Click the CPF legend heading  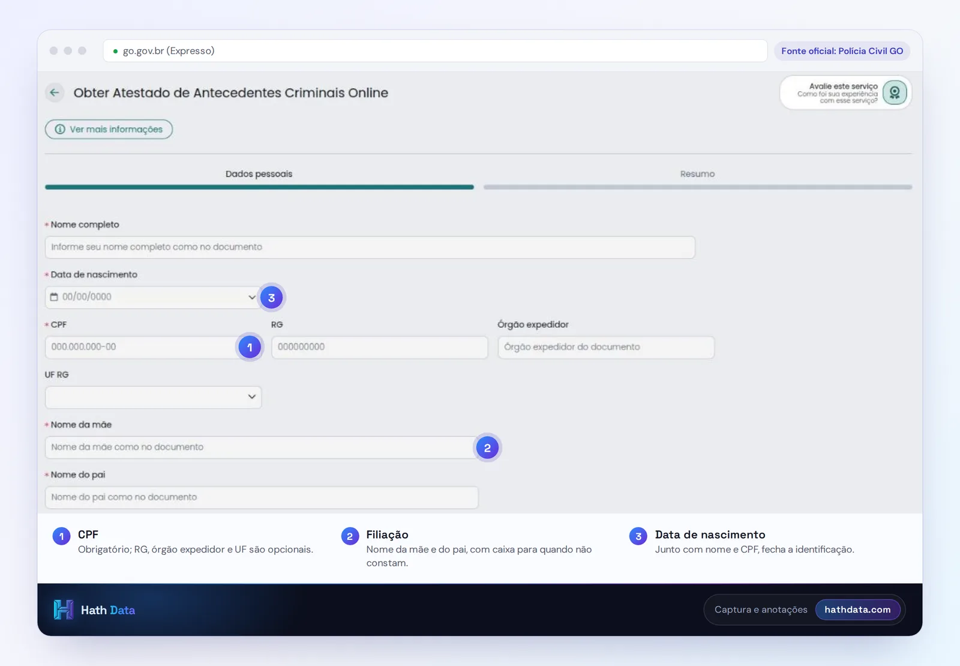(88, 534)
